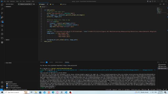The height and width of the screenshot is (94, 168).
Task: Toggle secondary side bar layout icon
Action: (x=153, y=1)
